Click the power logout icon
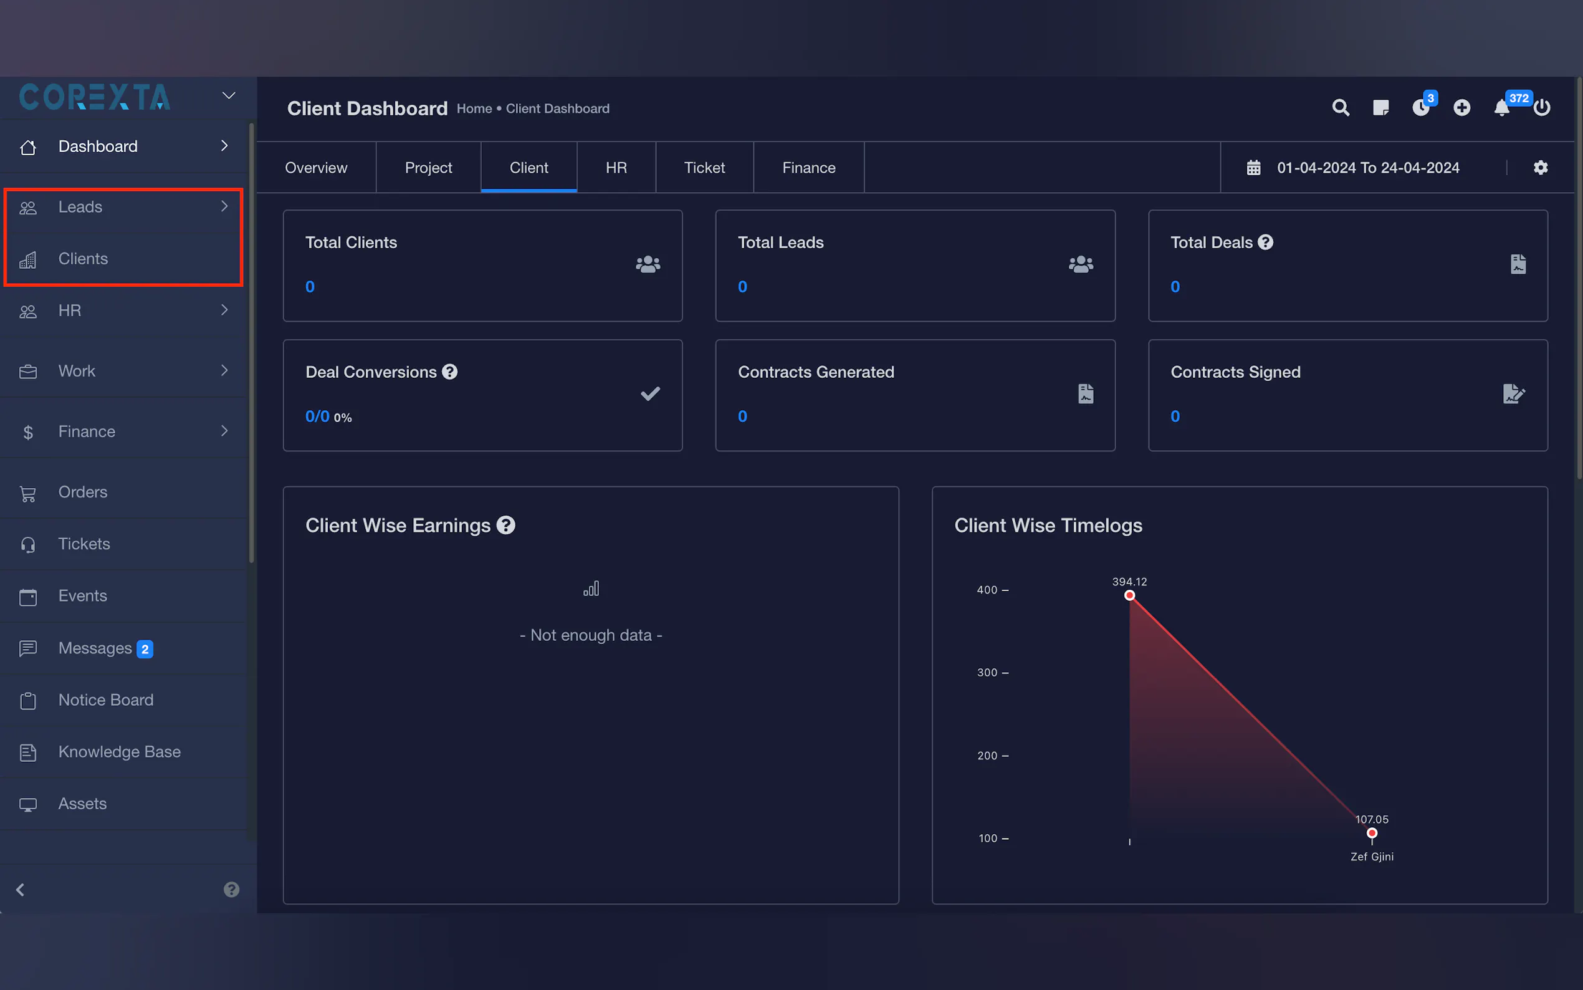Viewport: 1583px width, 990px height. pyautogui.click(x=1542, y=107)
